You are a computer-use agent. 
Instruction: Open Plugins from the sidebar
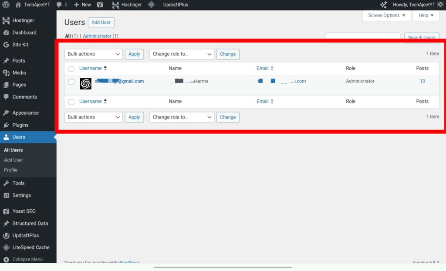20,125
